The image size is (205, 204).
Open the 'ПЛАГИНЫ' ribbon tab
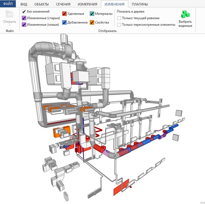tap(140, 4)
